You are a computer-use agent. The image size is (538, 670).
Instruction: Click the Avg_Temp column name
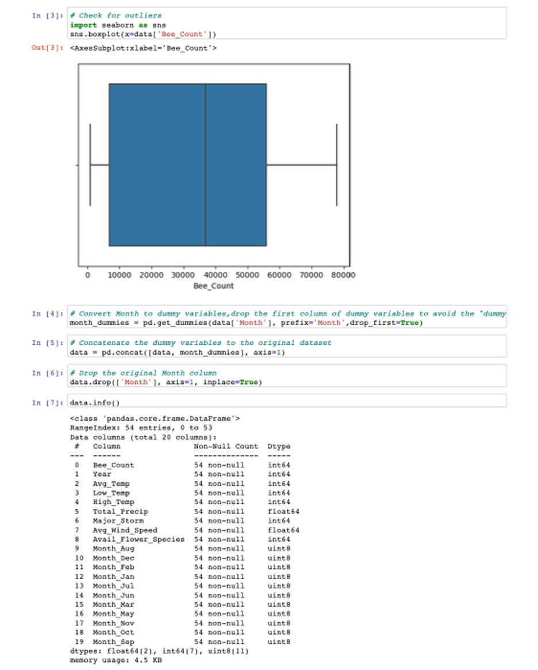[x=112, y=484]
